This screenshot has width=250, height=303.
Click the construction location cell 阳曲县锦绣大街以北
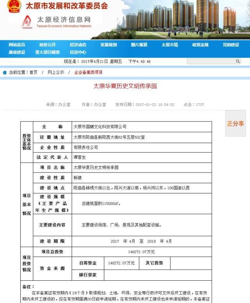(142, 188)
